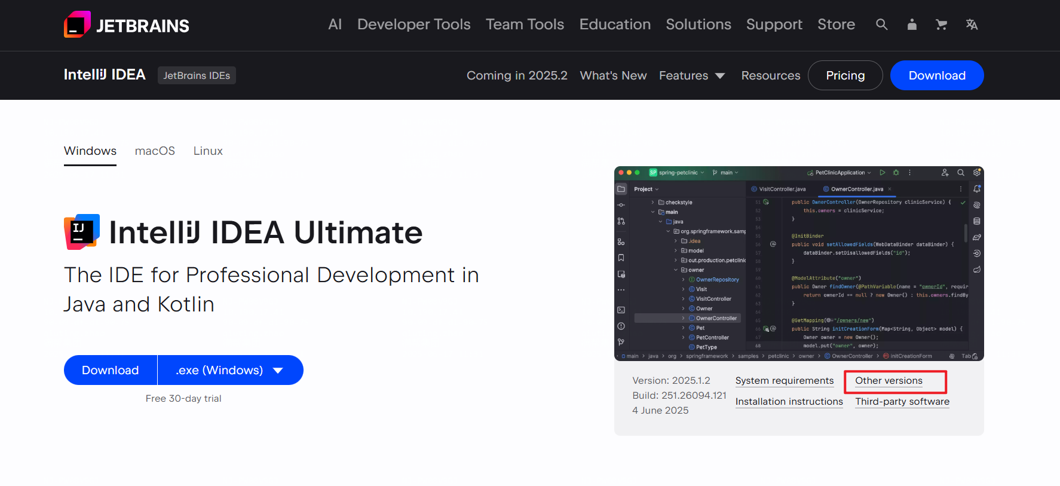Click the blue Download button in header
Image resolution: width=1060 pixels, height=486 pixels.
point(937,75)
